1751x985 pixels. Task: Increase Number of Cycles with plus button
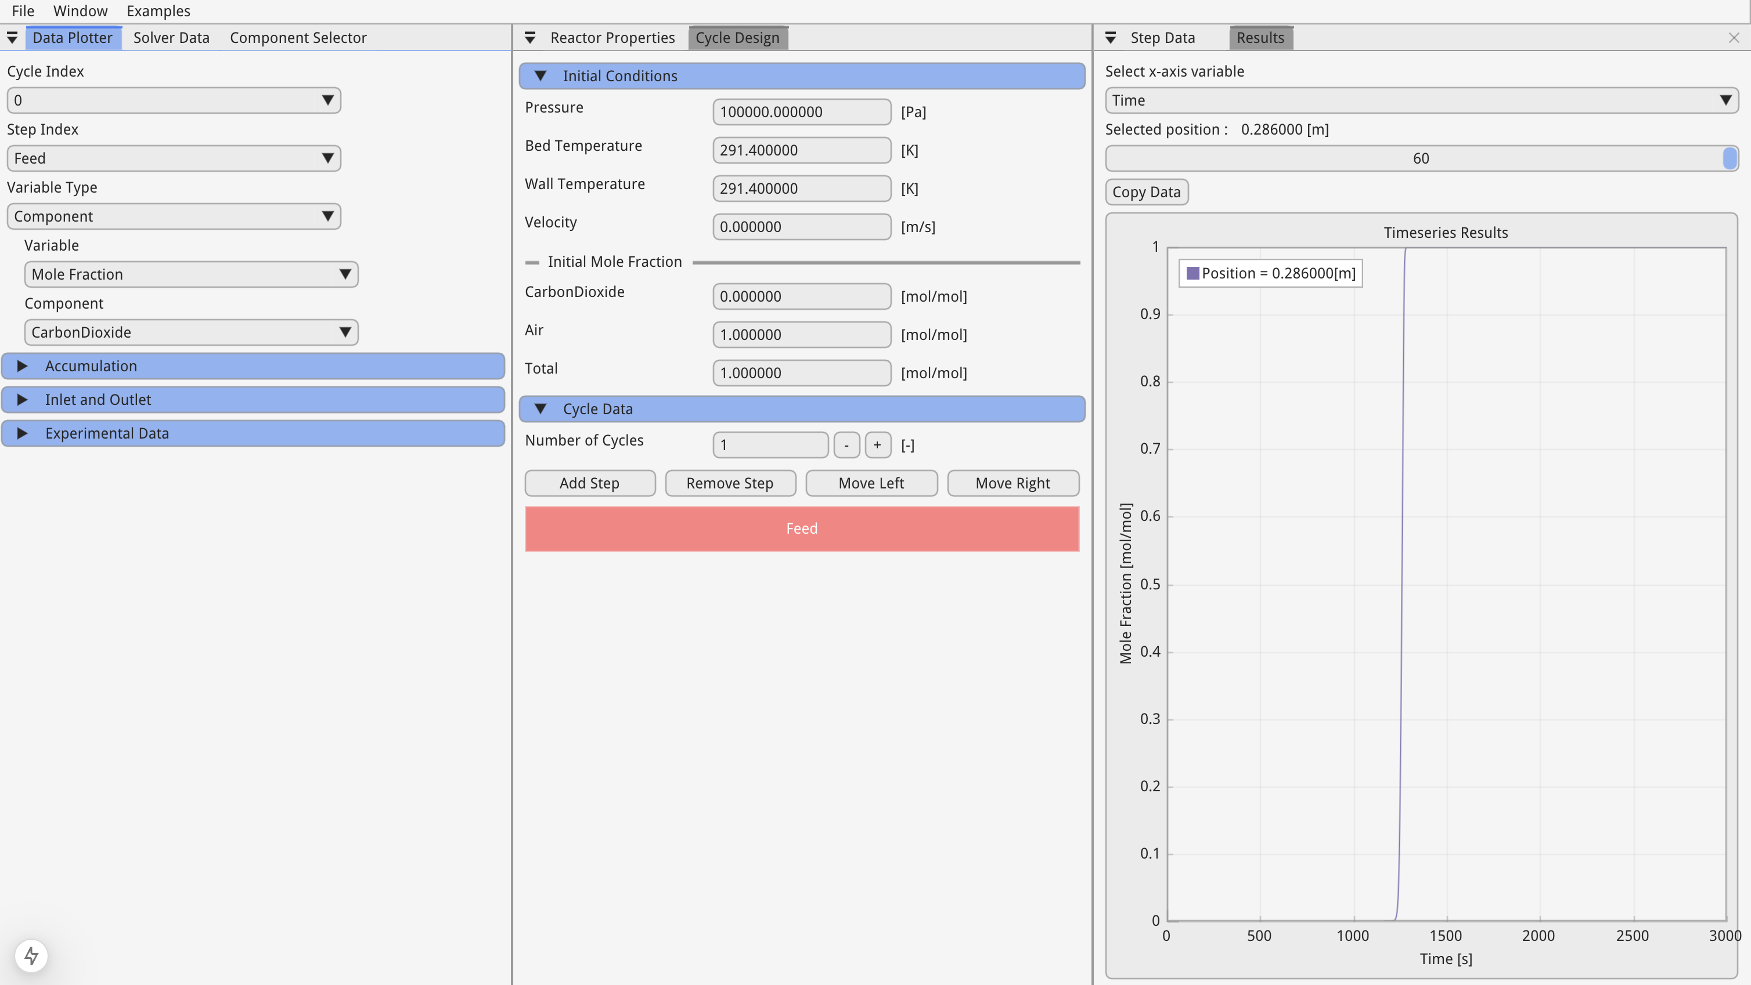click(x=878, y=445)
